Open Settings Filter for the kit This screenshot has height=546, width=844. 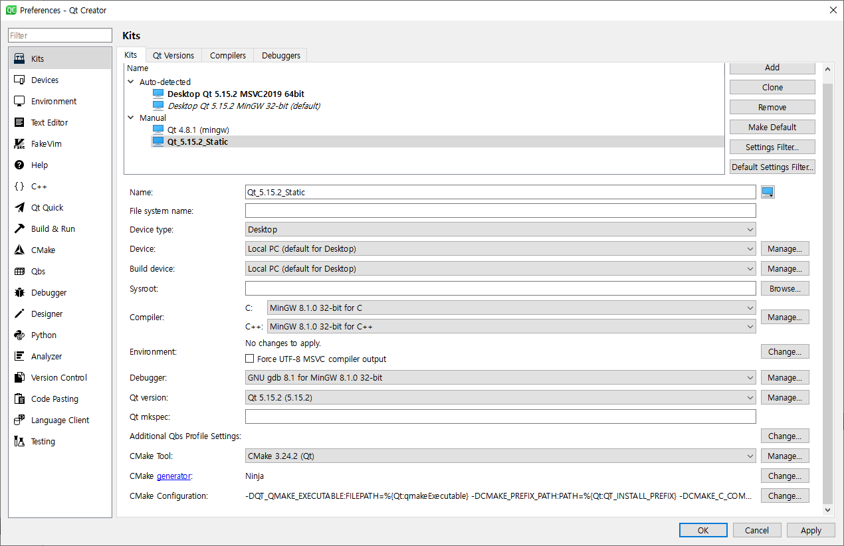(x=772, y=147)
